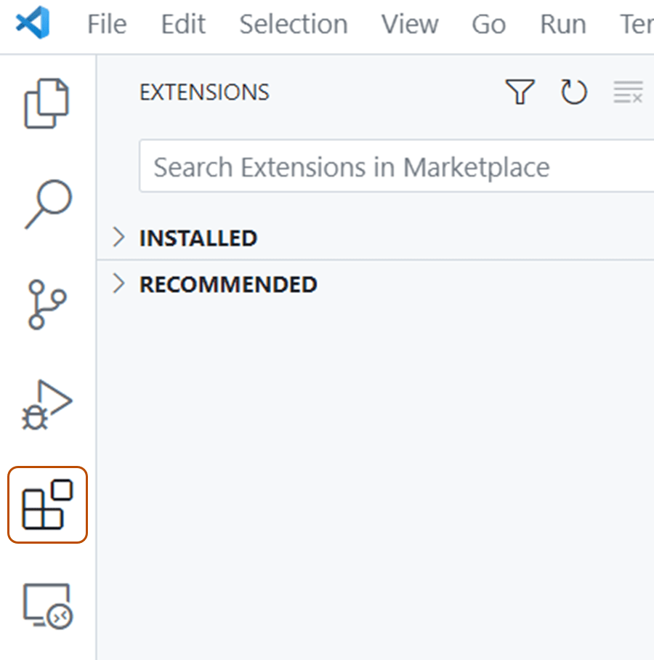This screenshot has height=660, width=654.
Task: Open the Remote Explorer view
Action: click(x=45, y=605)
